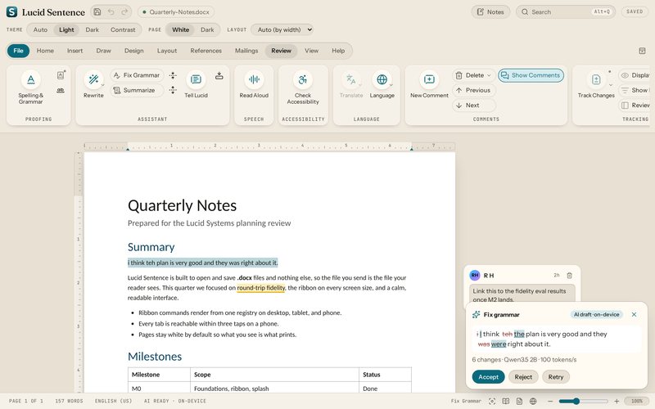Switch to the Draw tab

pyautogui.click(x=104, y=51)
